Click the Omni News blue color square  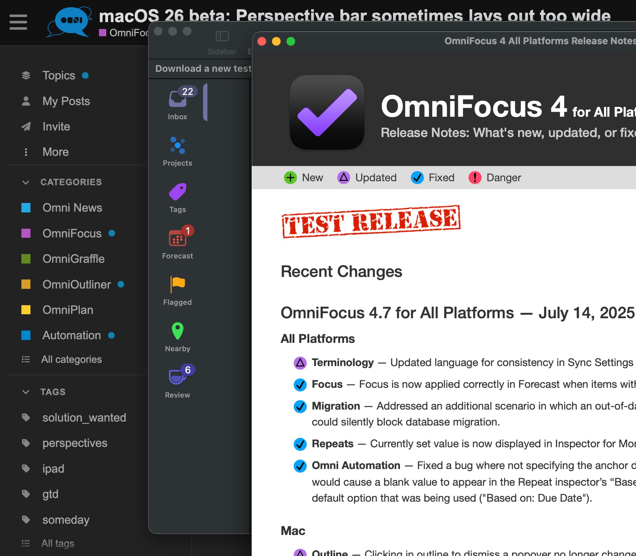tap(26, 208)
